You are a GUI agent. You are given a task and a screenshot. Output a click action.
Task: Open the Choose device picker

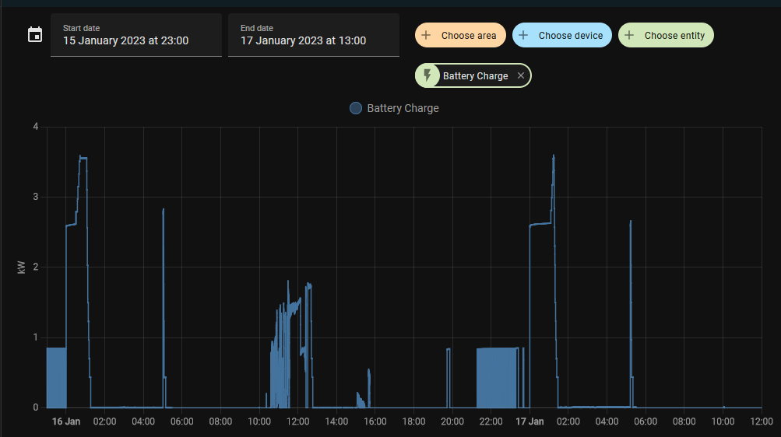point(570,35)
